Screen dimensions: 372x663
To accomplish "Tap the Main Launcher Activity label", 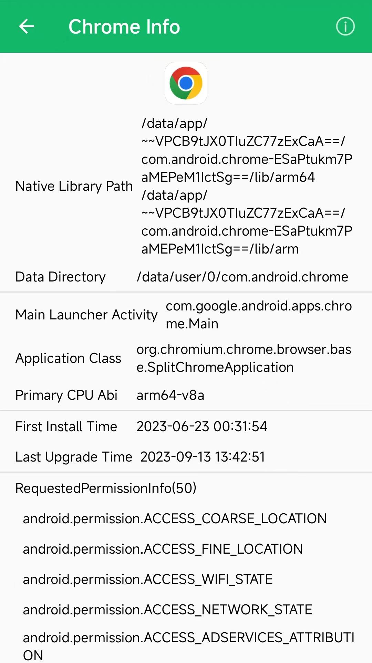I will tap(86, 315).
